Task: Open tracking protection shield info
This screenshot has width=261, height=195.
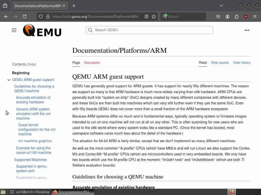Action: coord(41,17)
